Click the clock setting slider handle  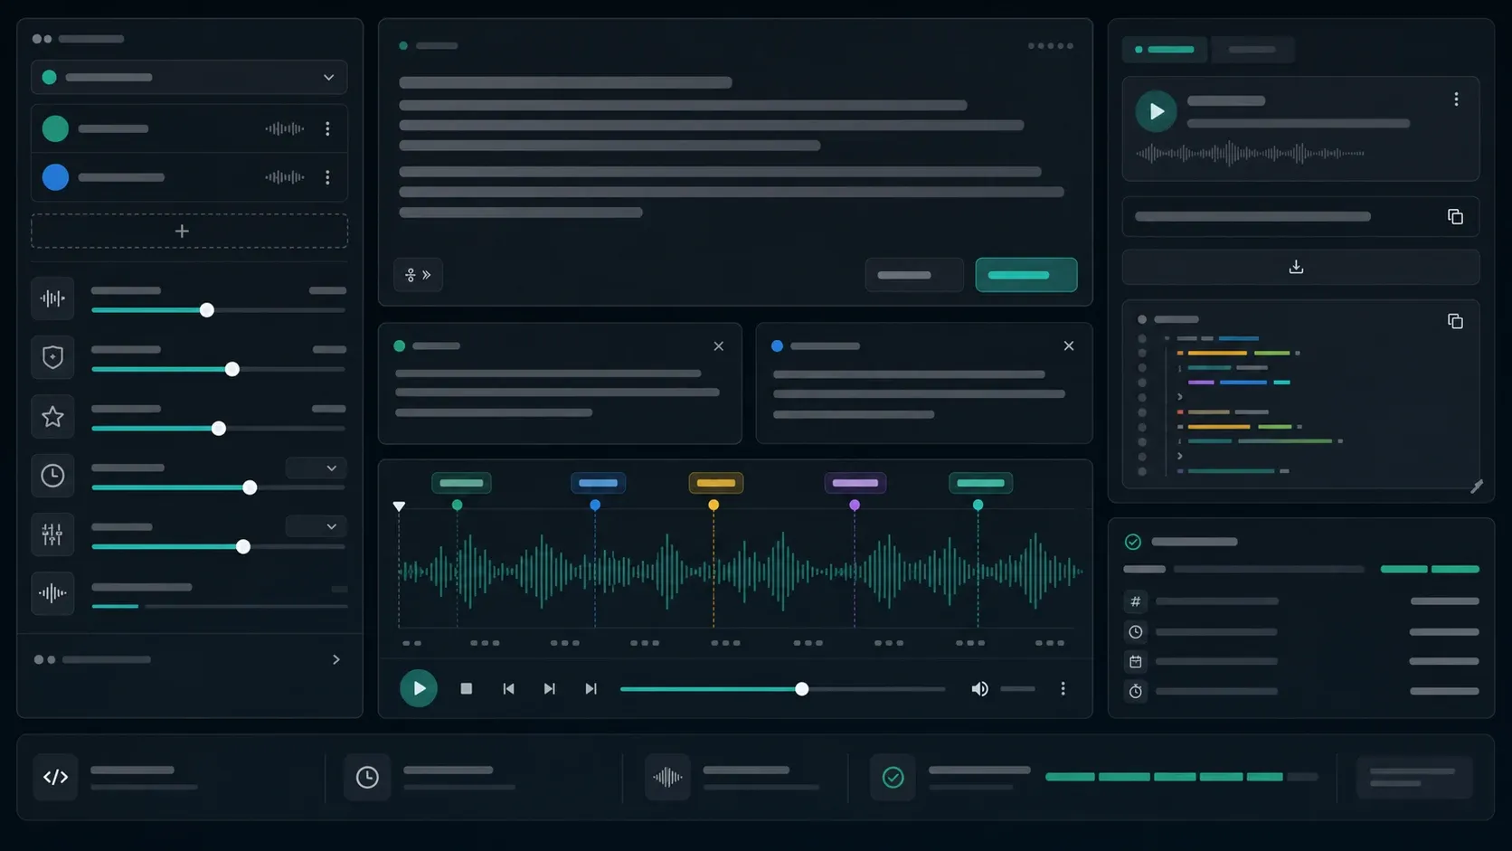pyautogui.click(x=250, y=487)
